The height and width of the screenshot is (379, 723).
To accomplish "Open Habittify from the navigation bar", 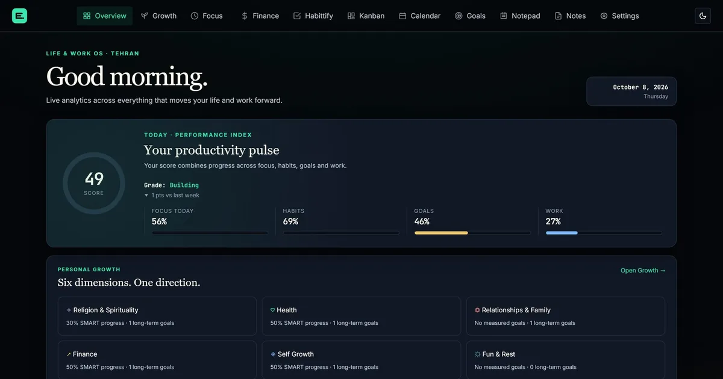I will point(313,16).
